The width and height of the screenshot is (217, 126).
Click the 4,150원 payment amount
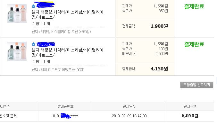(x=159, y=69)
